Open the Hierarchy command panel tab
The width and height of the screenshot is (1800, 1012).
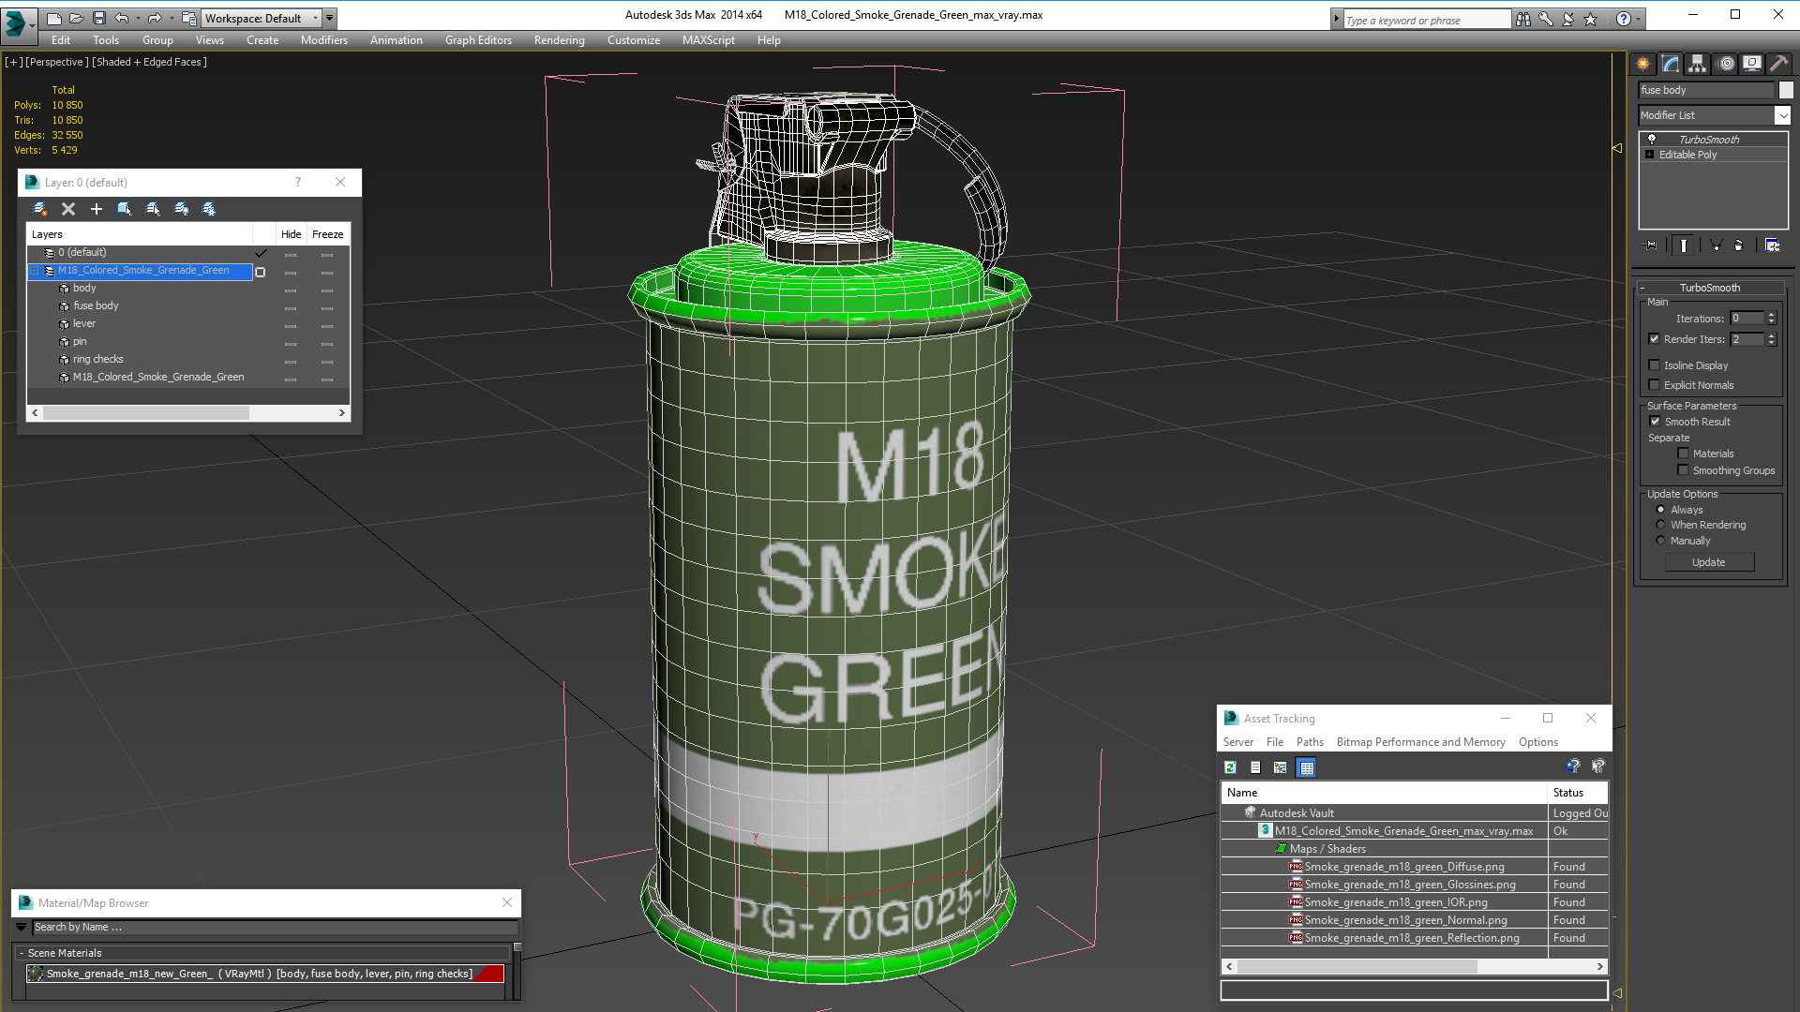(1698, 63)
